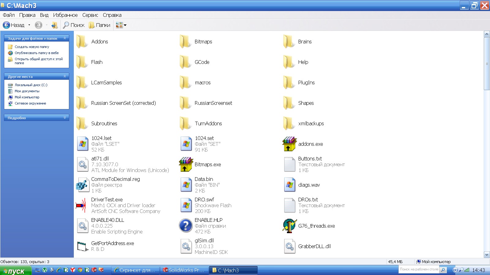The height and width of the screenshot is (275, 490).
Task: Open the Сервис menu
Action: [90, 15]
